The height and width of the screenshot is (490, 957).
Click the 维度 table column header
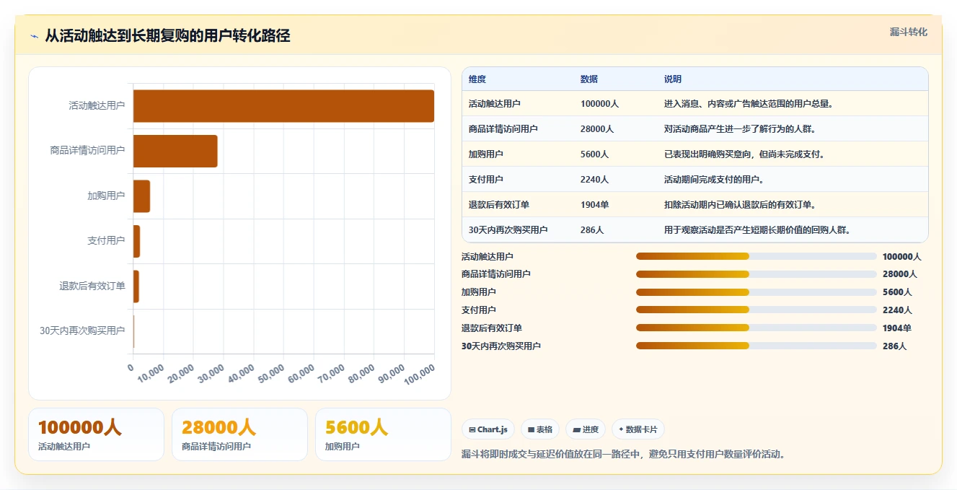477,79
